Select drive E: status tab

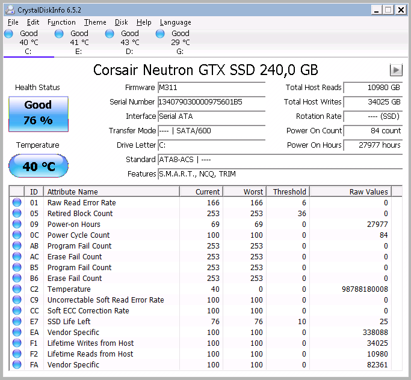pyautogui.click(x=79, y=43)
